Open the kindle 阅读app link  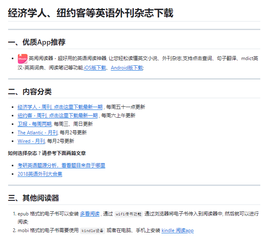pos(177,230)
